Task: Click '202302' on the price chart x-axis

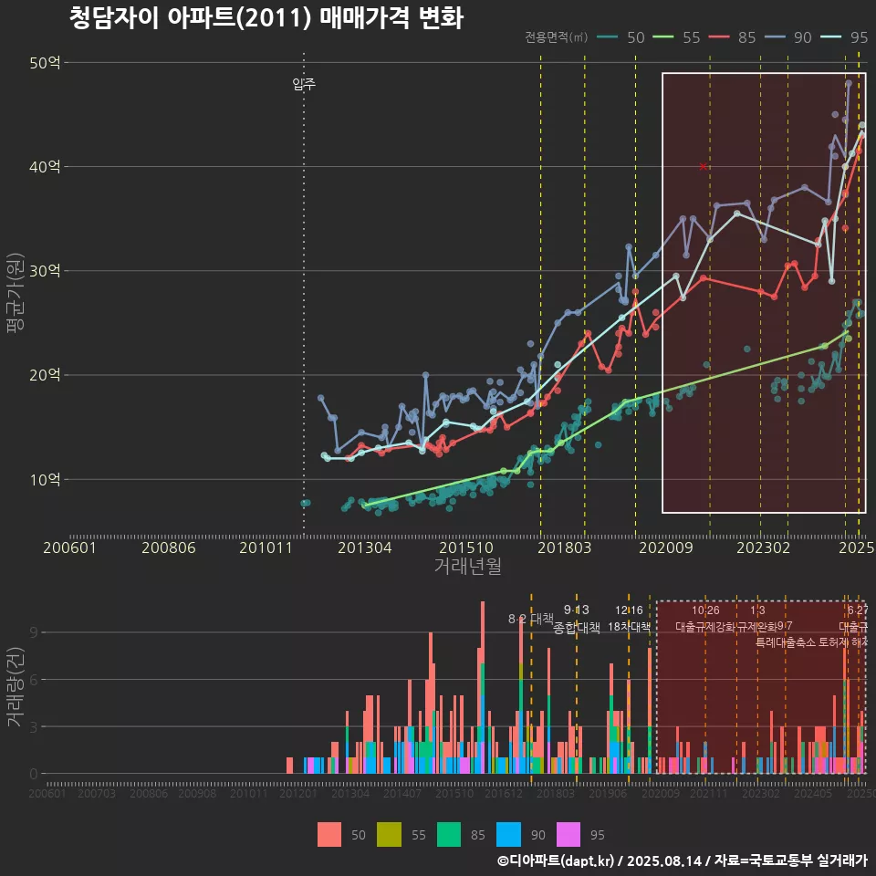Action: tap(763, 547)
